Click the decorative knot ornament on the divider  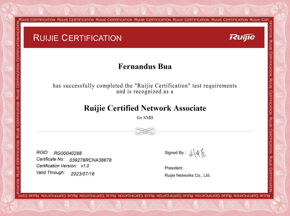(145, 131)
